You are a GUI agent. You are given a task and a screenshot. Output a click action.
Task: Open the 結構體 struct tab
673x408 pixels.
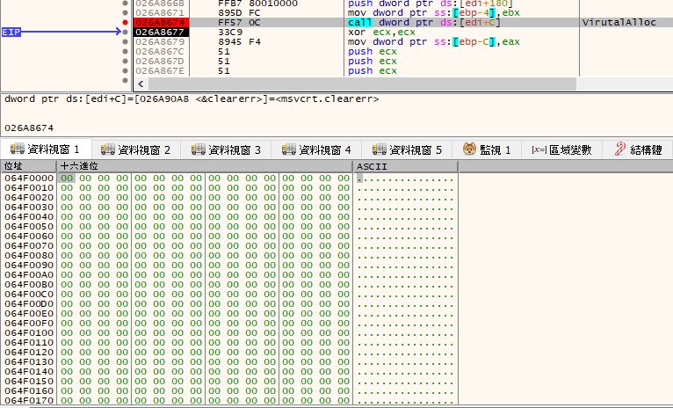point(638,149)
